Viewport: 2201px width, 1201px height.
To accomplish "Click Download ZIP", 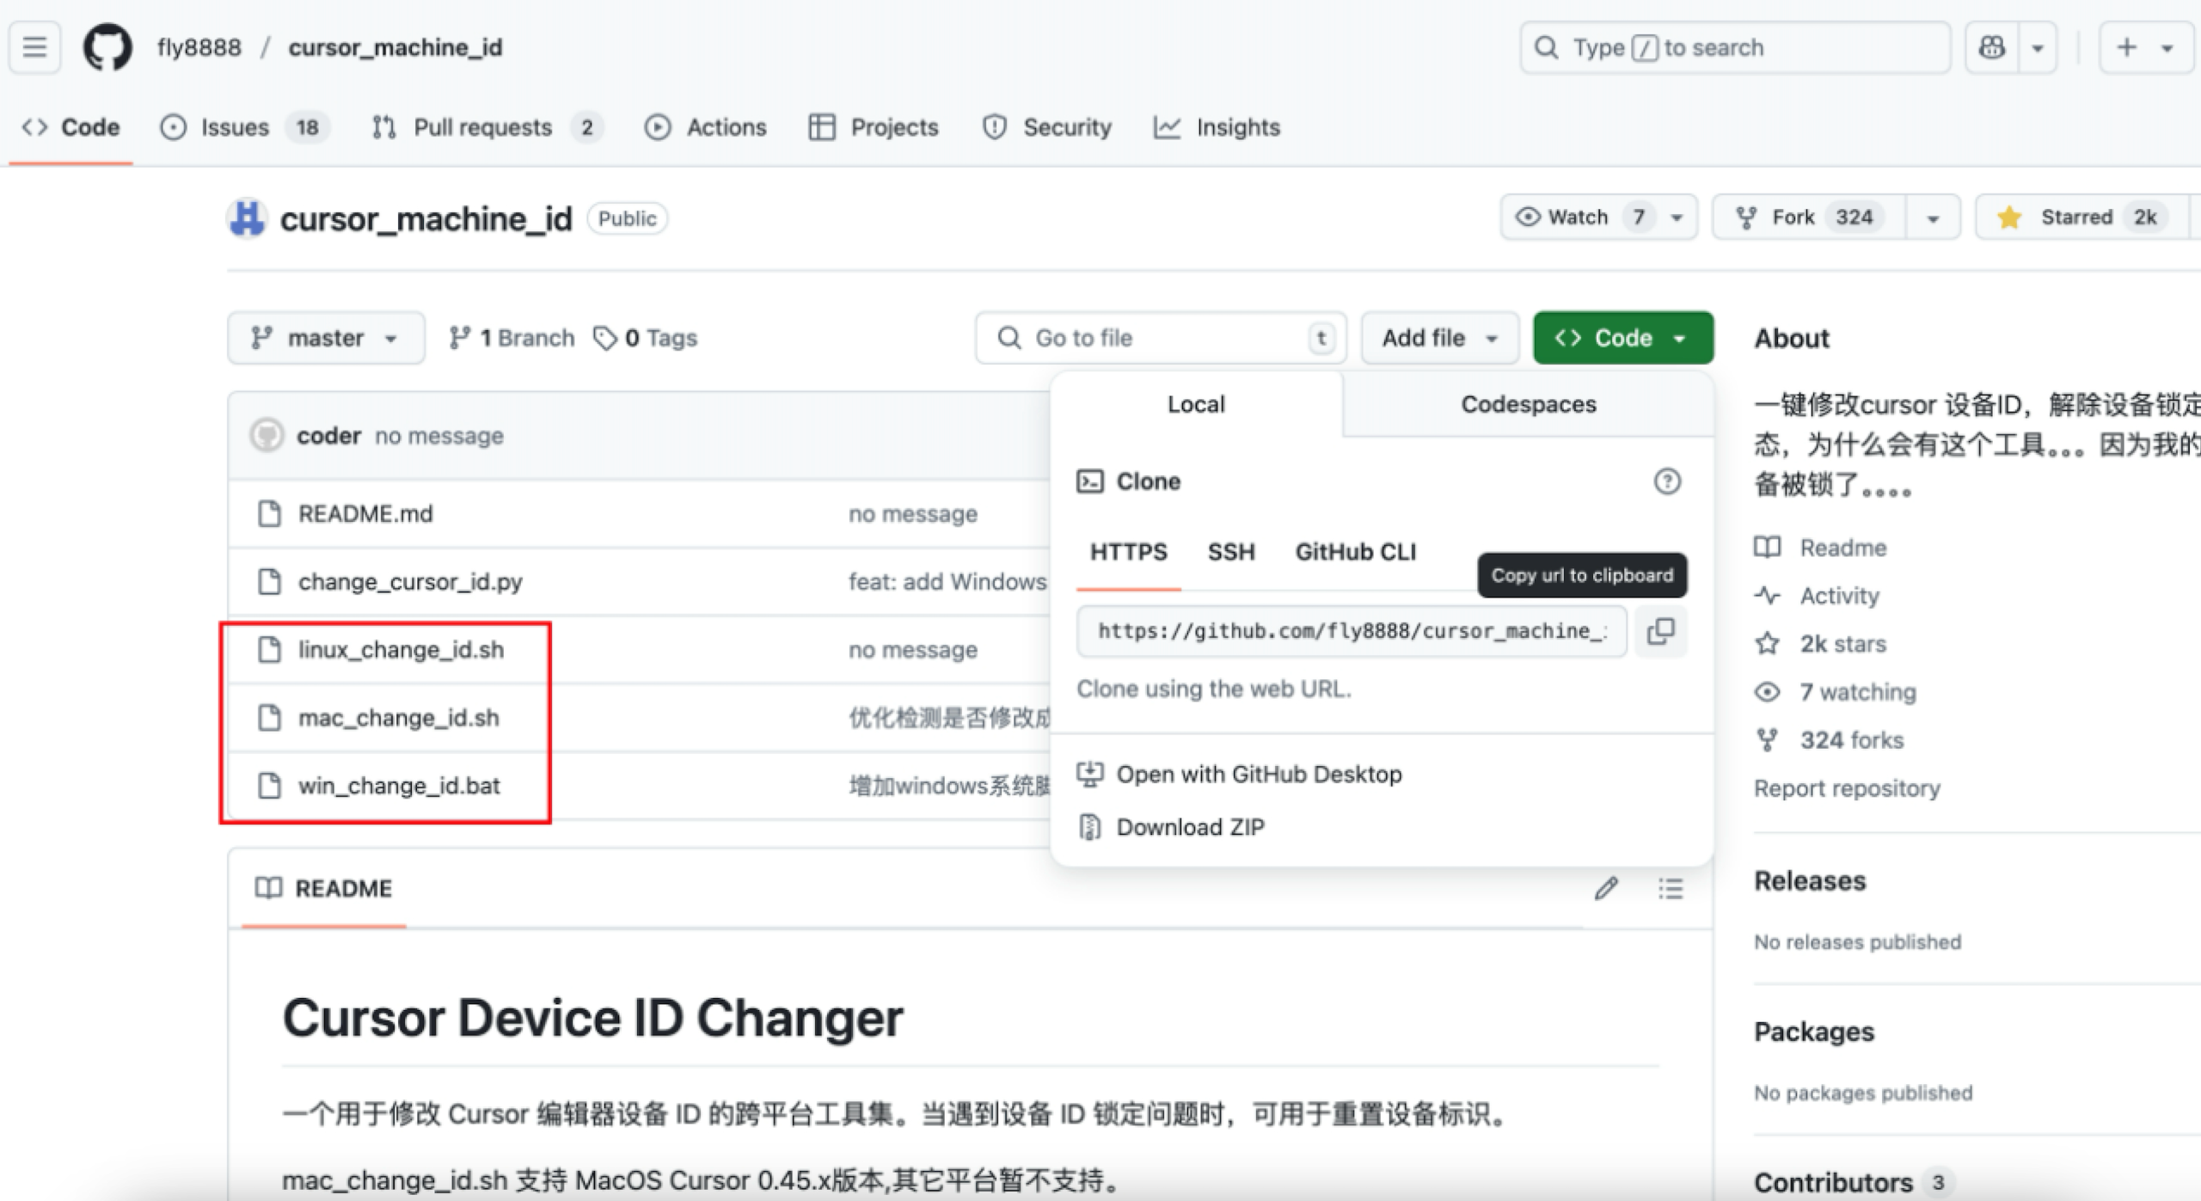I will point(1190,827).
